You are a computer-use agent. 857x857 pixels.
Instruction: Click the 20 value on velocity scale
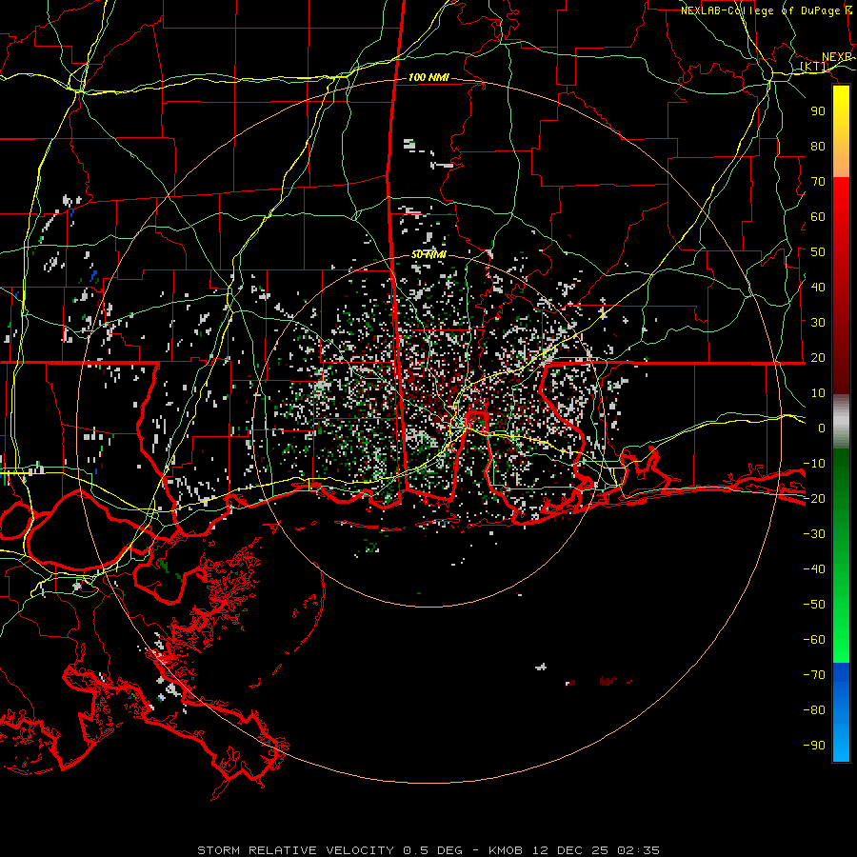click(x=818, y=357)
